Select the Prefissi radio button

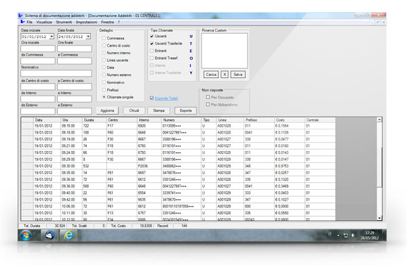[104, 89]
